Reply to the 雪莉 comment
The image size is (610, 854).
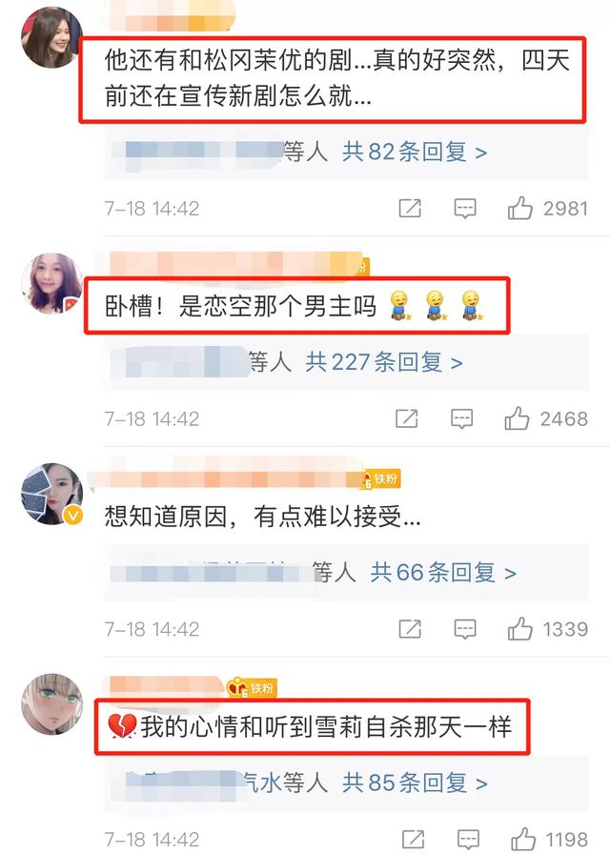tap(468, 840)
